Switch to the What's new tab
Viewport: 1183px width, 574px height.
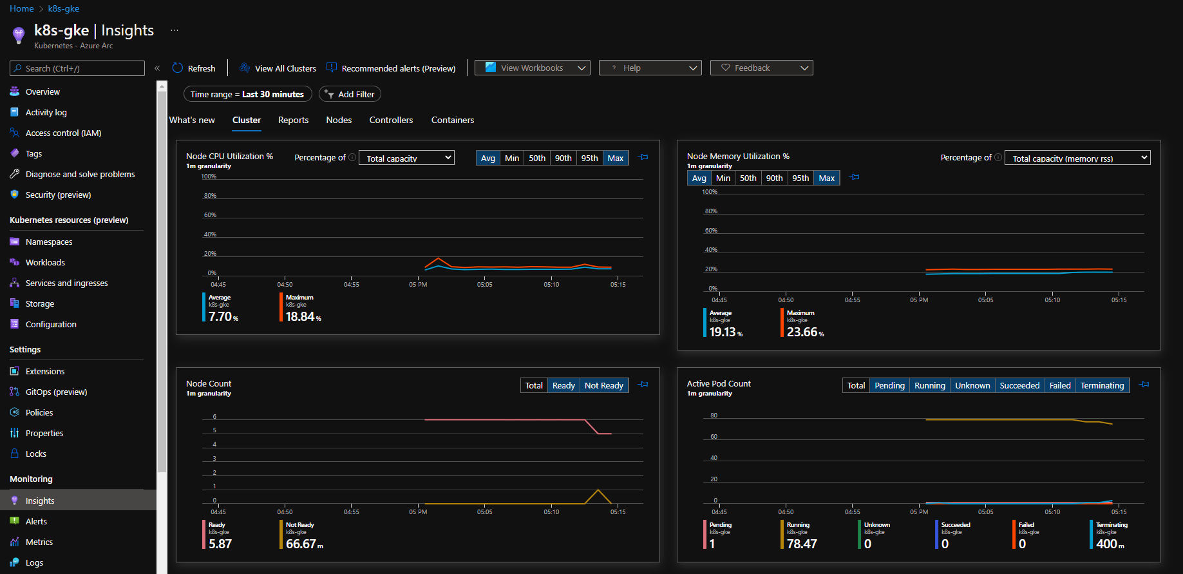[x=192, y=120]
